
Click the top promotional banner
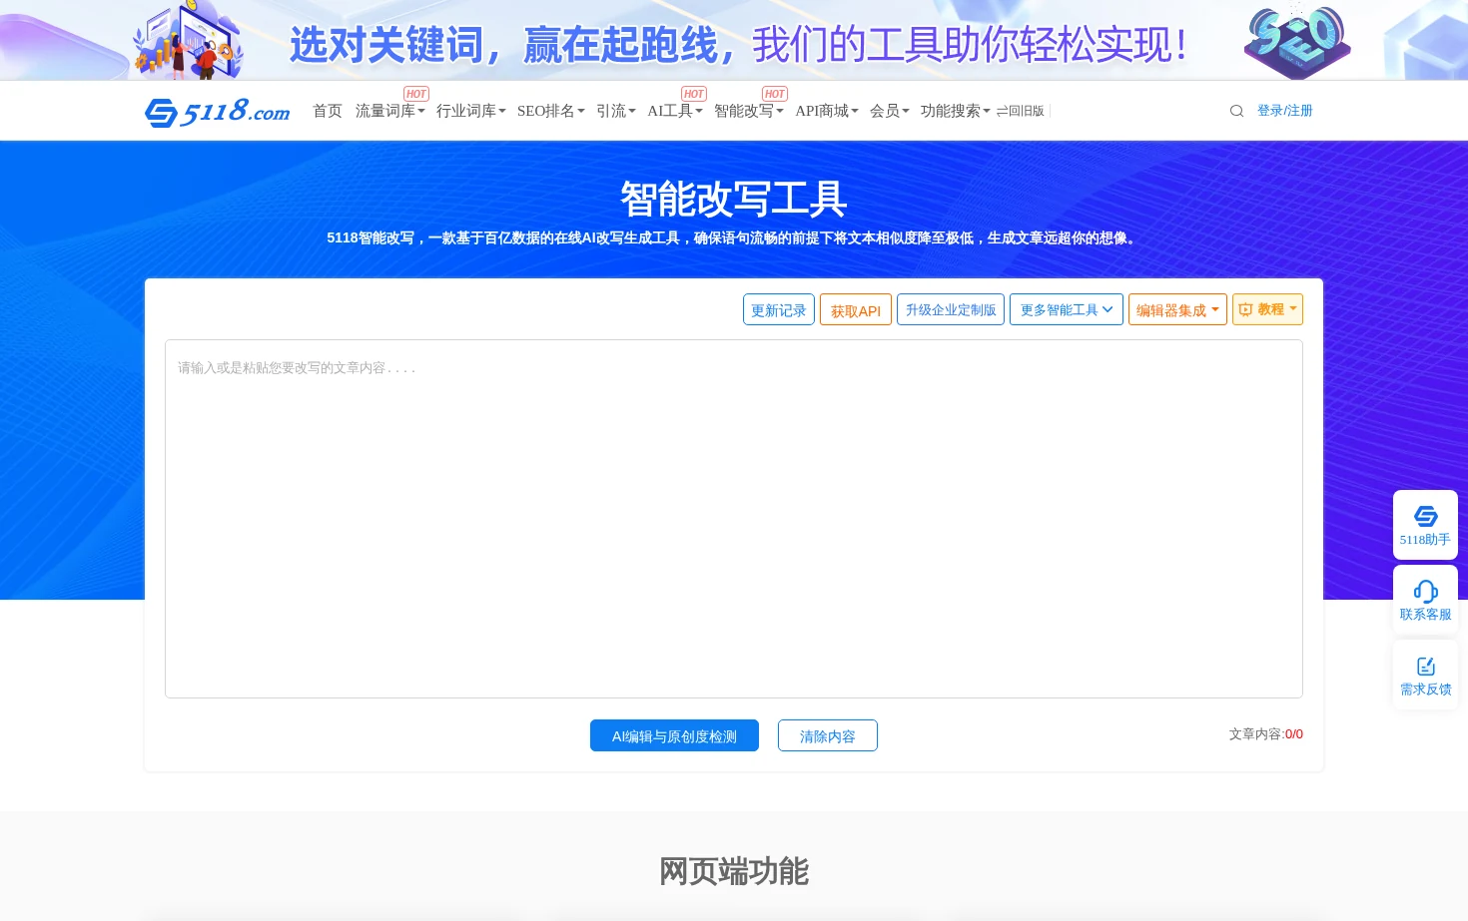[734, 40]
